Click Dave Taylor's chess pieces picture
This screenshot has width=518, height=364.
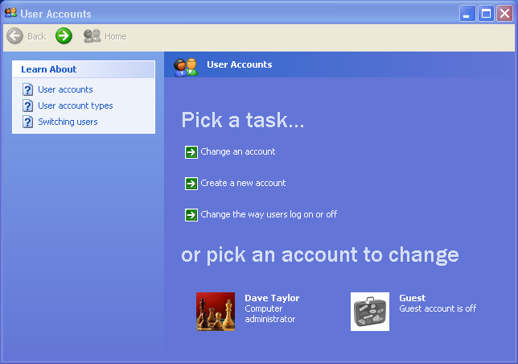coord(216,312)
